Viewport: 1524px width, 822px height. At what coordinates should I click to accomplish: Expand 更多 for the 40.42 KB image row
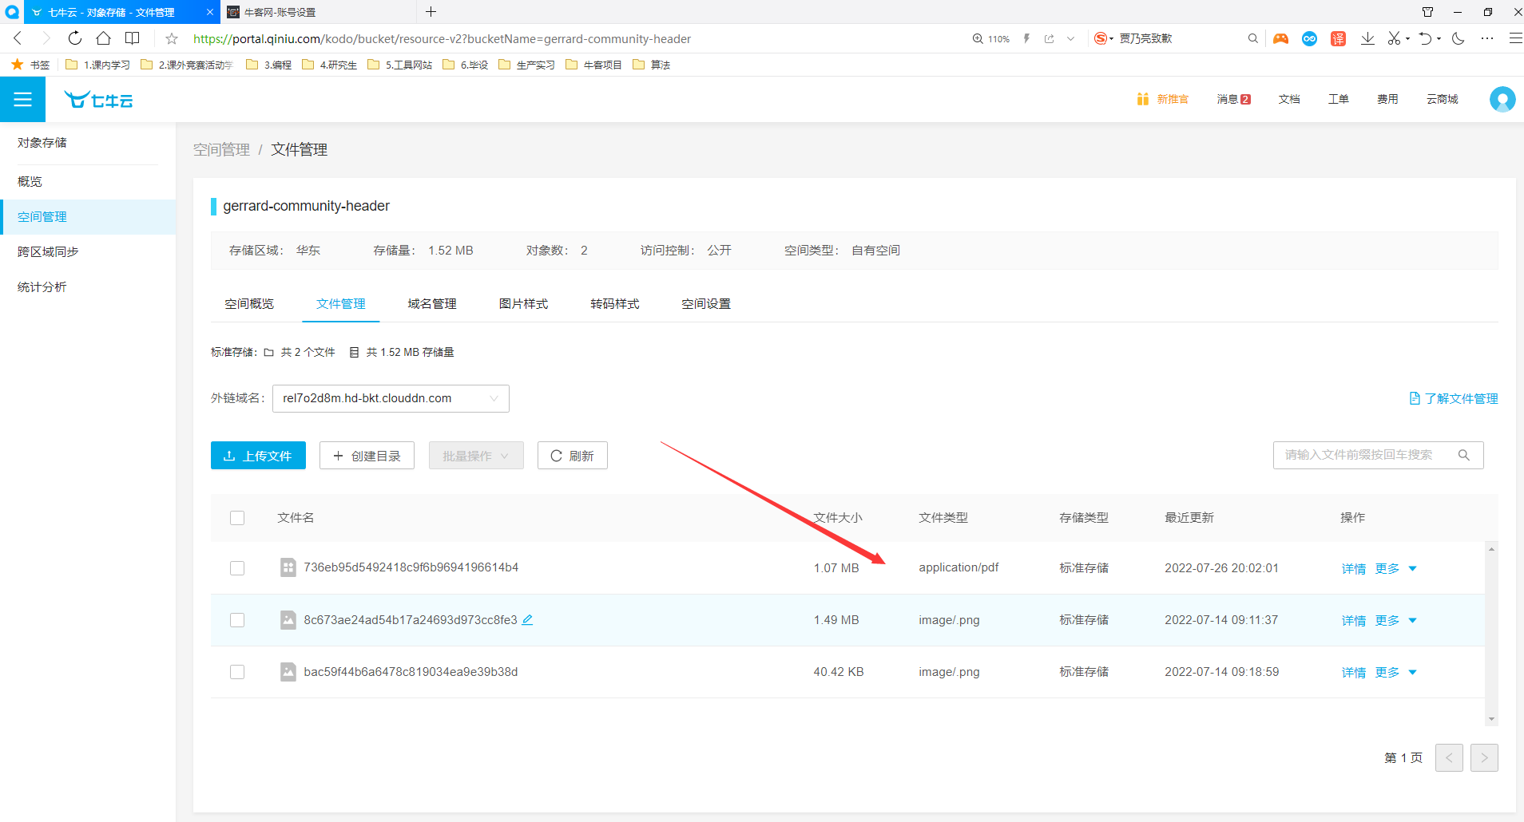(1395, 672)
